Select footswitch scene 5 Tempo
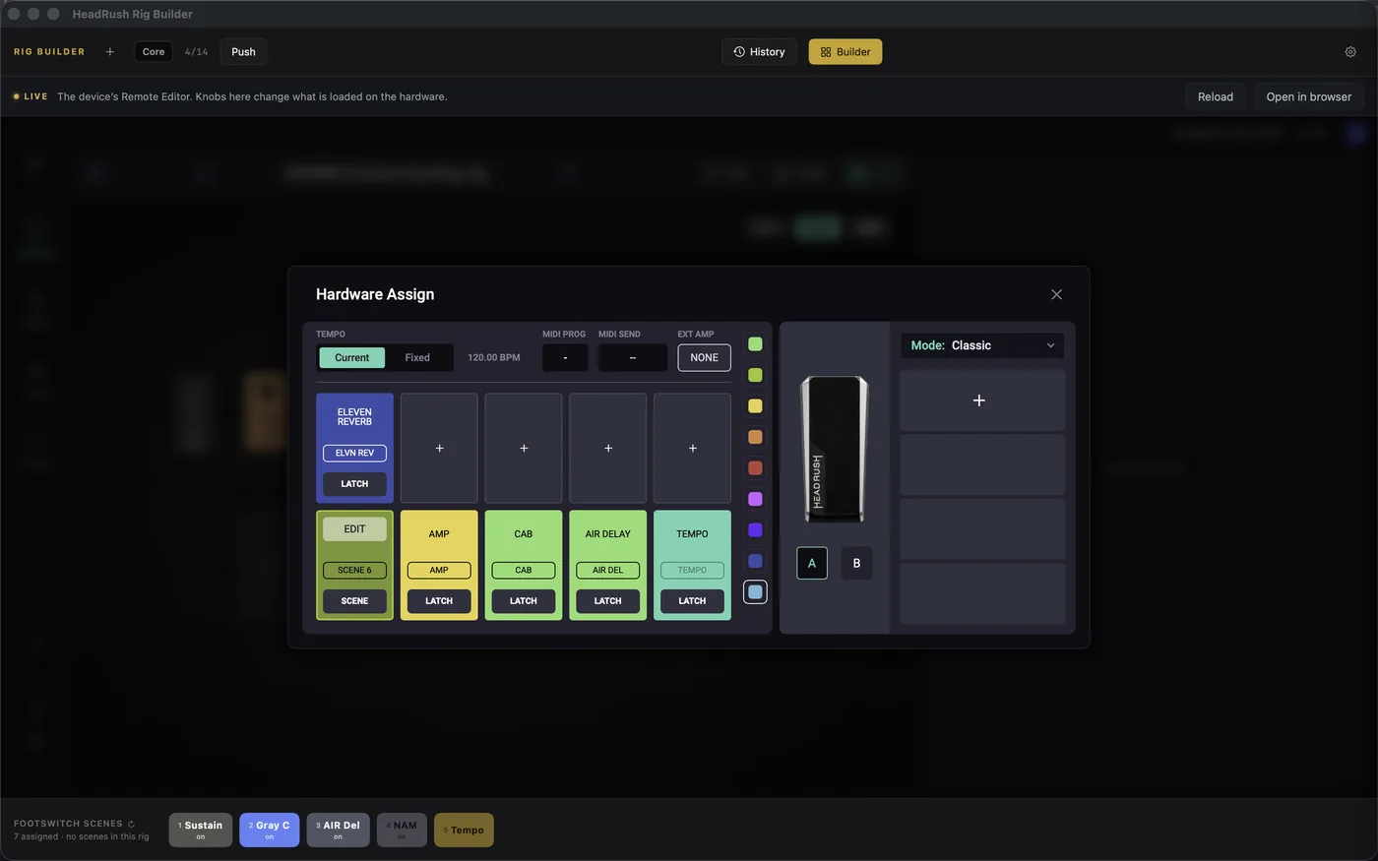The image size is (1378, 861). coord(464,830)
